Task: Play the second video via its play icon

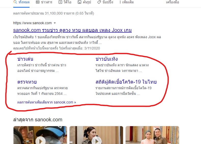Action: click(97, 141)
